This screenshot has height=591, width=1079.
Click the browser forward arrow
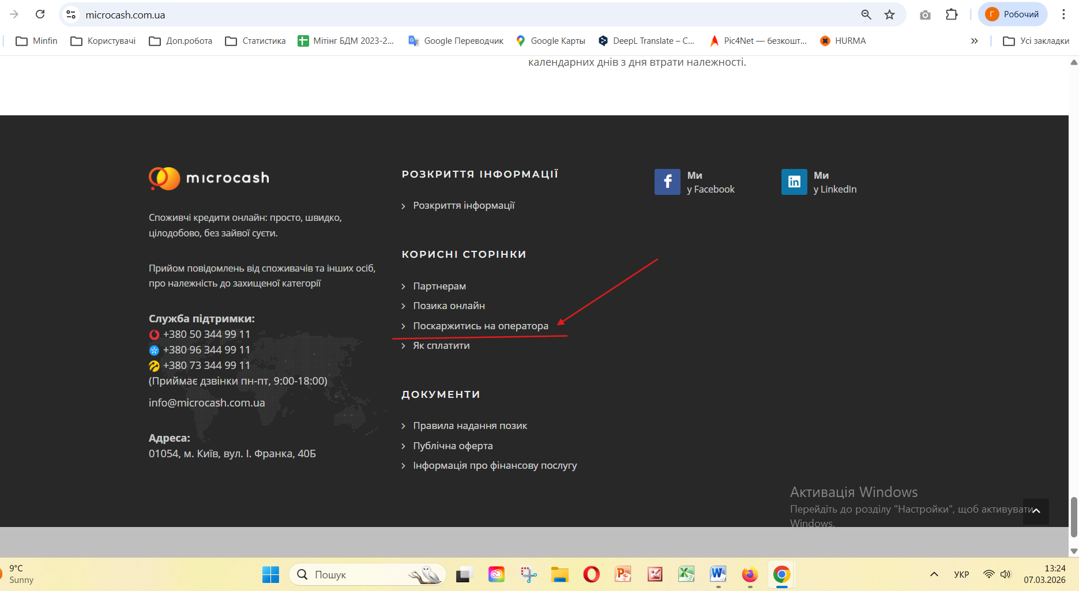coord(14,14)
